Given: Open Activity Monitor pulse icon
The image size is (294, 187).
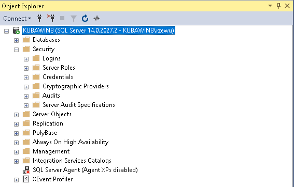Looking at the screenshot, I should coord(96,18).
